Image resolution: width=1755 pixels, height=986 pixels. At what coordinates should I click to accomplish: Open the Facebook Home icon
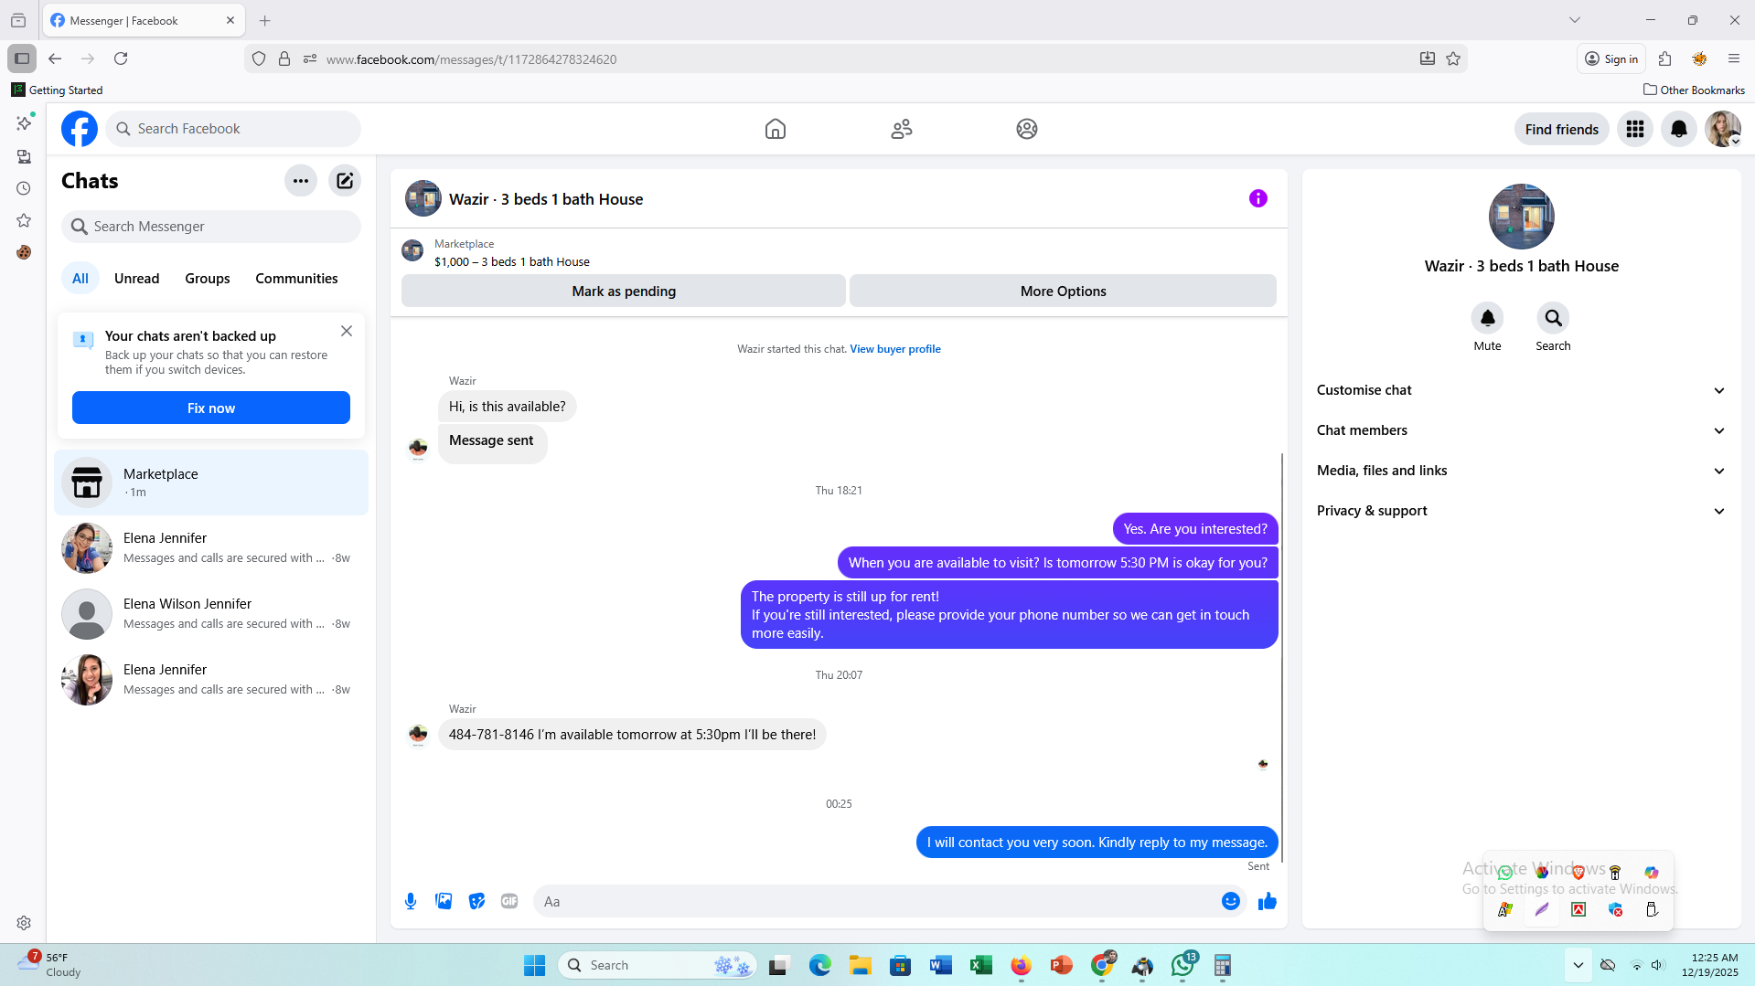(x=776, y=129)
